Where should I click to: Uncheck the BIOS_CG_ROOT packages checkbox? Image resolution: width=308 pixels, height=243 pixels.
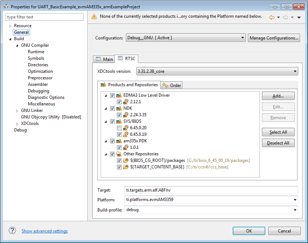point(119,161)
